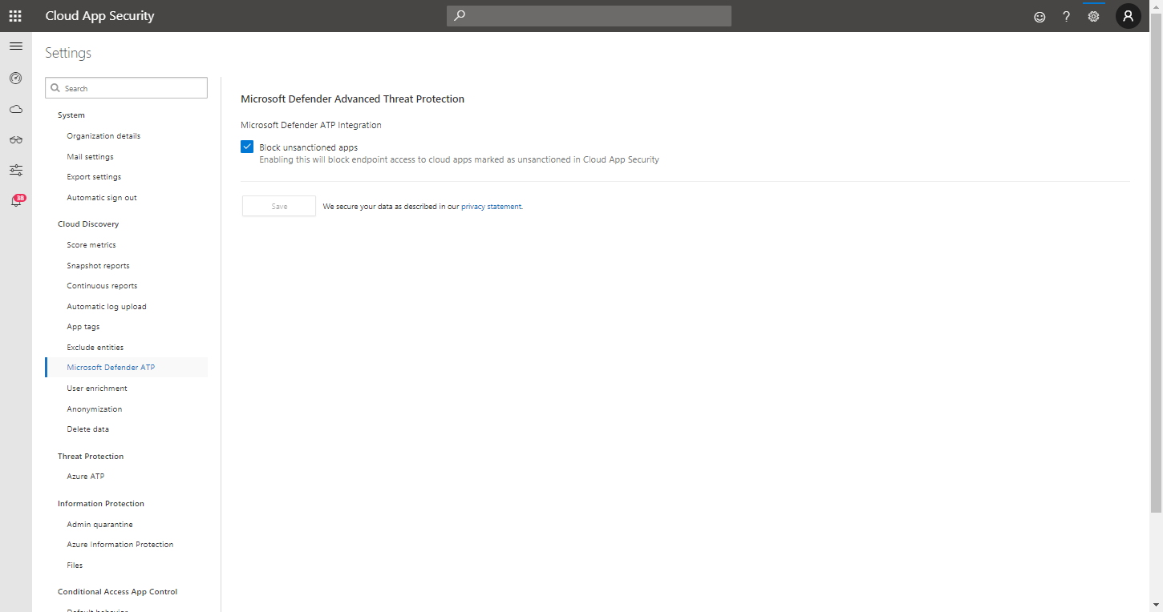
Task: Uncheck the Block unsanctioned apps checkbox
Action: (x=247, y=147)
